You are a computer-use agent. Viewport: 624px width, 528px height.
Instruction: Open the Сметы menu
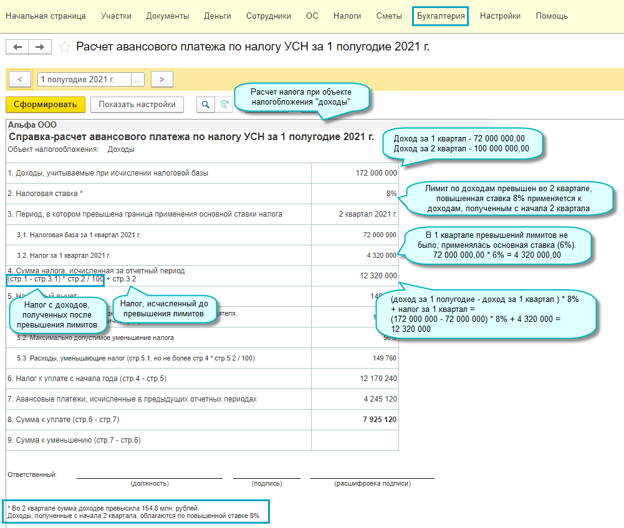click(389, 16)
